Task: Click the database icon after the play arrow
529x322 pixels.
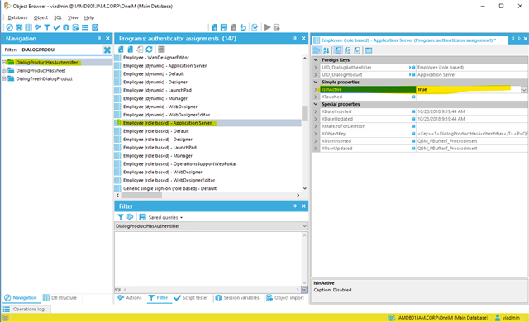Action: point(277,27)
